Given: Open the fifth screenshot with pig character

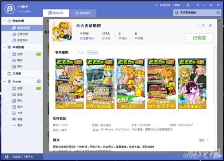Looking at the screenshot, I should pyautogui.click(x=192, y=83).
